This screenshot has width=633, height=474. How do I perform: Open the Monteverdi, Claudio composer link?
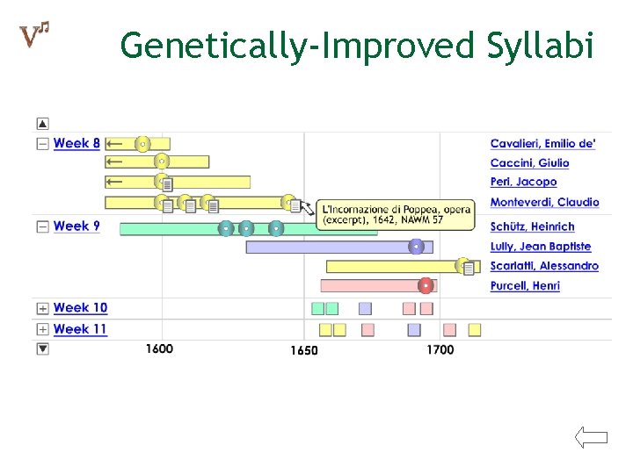[544, 202]
